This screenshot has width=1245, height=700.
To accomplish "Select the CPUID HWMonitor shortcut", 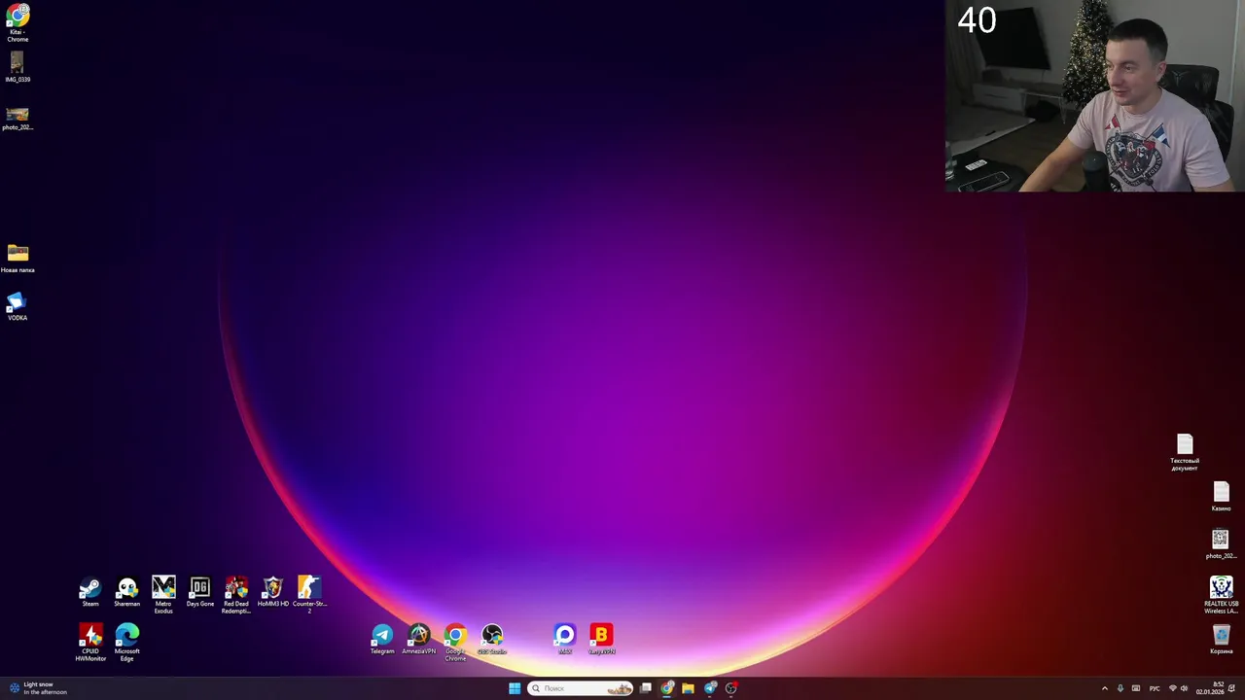I will 90,643.
